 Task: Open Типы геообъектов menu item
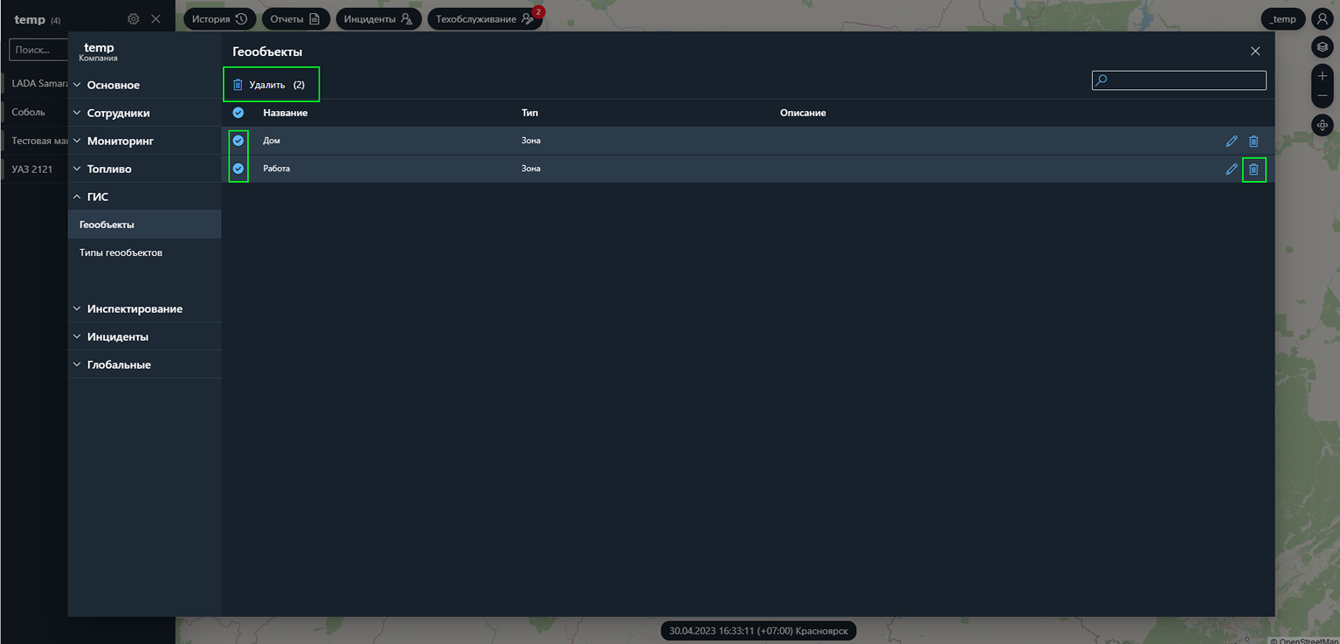[121, 253]
